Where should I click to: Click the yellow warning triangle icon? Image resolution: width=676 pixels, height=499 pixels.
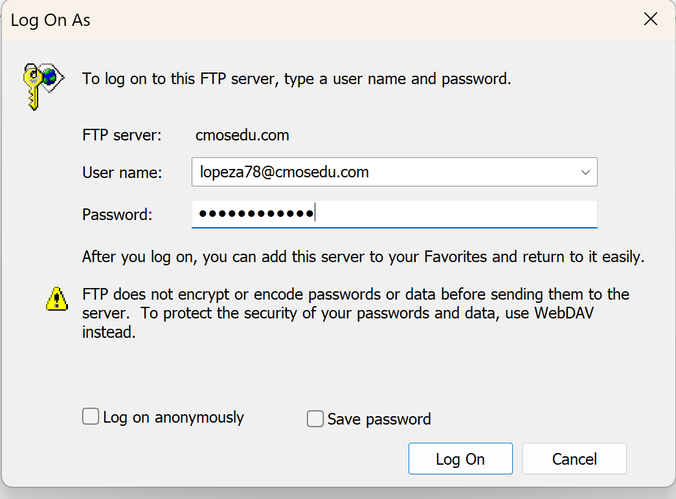click(x=57, y=298)
